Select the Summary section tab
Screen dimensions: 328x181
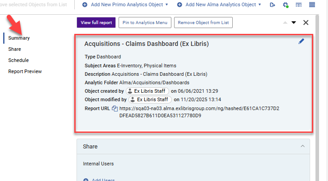point(19,38)
